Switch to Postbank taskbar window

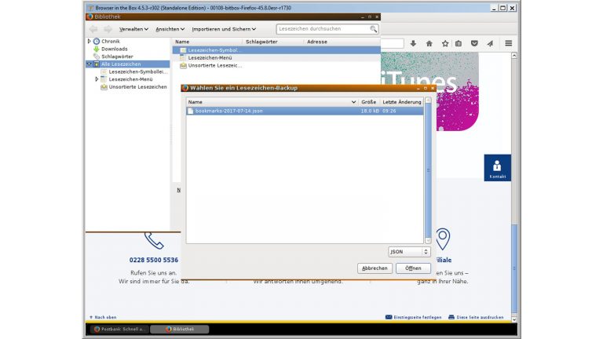116,329
